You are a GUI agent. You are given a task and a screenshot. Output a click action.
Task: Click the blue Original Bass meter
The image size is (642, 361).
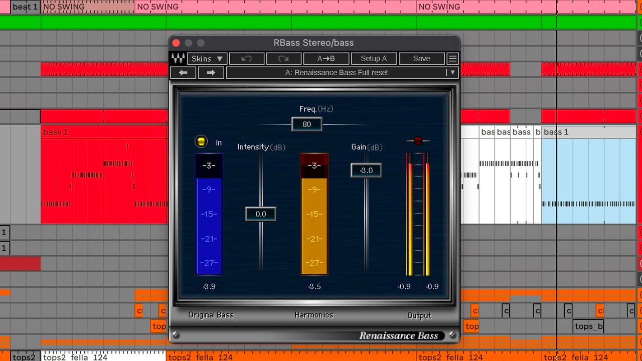click(x=209, y=214)
